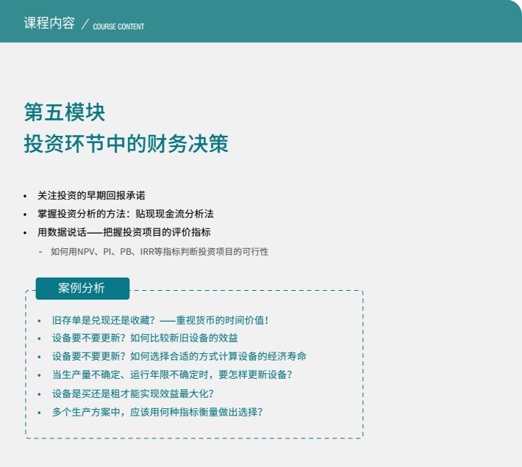The image size is (522, 467).
Task: Click the slash separator in the header
Action: click(x=85, y=25)
